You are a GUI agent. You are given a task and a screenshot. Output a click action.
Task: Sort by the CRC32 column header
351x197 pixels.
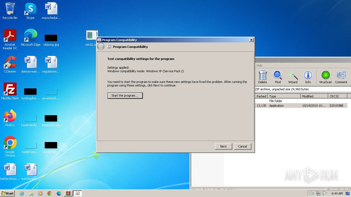click(338, 96)
